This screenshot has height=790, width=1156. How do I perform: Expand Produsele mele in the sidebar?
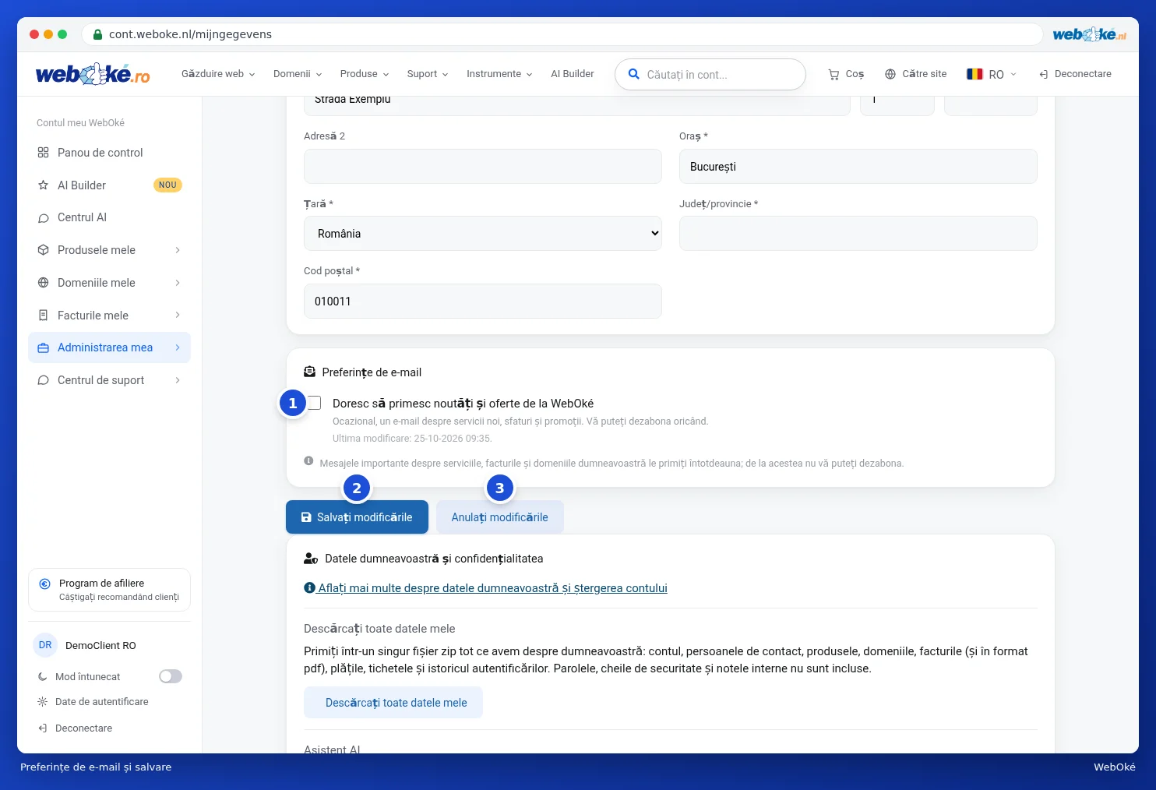coord(109,250)
